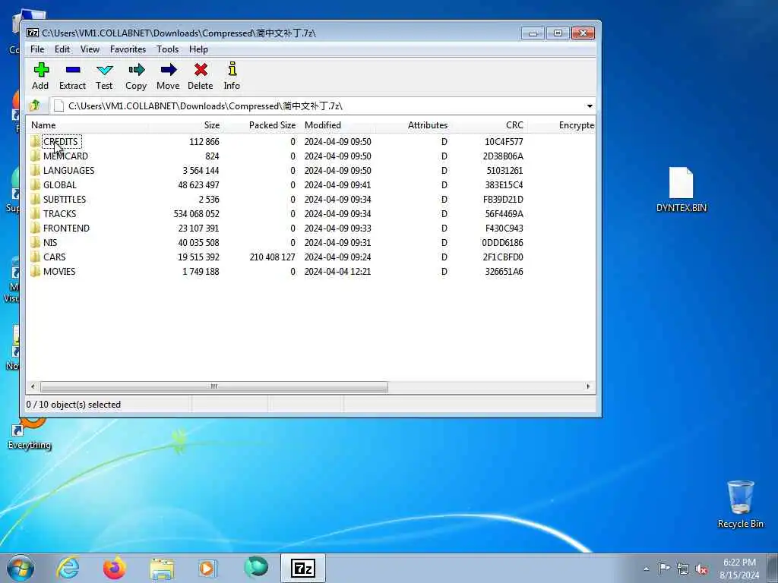
Task: Click the LANGUAGES folder icon
Action: [x=35, y=170]
